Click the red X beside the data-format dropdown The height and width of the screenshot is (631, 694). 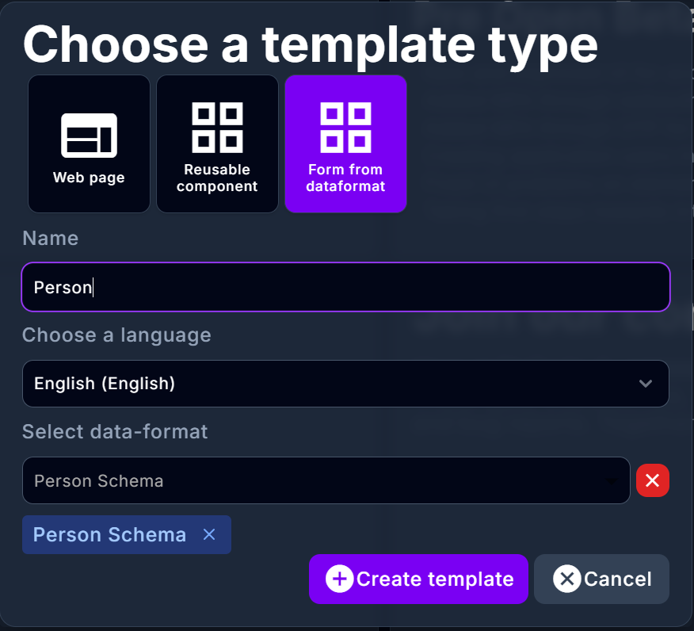pyautogui.click(x=652, y=480)
